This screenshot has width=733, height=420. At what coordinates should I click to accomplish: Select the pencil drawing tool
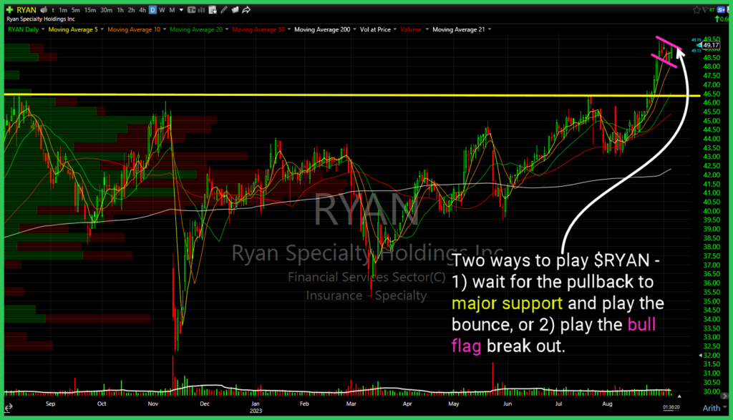coord(224,10)
